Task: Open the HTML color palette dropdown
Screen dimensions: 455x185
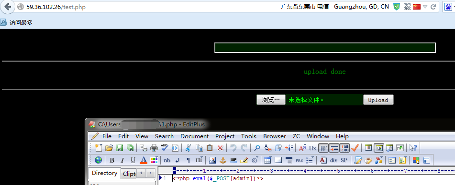Action: 154,160
